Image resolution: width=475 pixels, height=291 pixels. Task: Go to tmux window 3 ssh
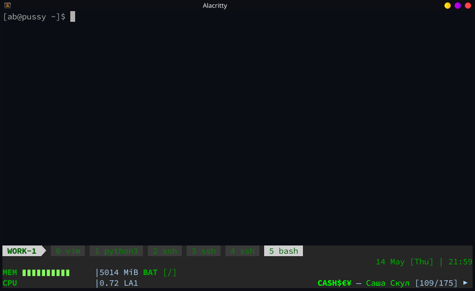click(204, 251)
